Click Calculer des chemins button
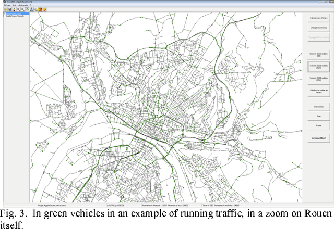 click(319, 18)
